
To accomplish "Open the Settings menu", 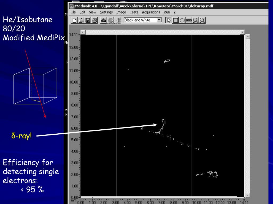I will pos(106,12).
